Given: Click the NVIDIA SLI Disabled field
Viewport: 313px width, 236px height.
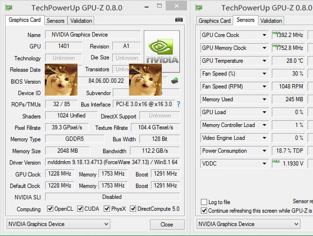Looking at the screenshot, I should (112, 197).
